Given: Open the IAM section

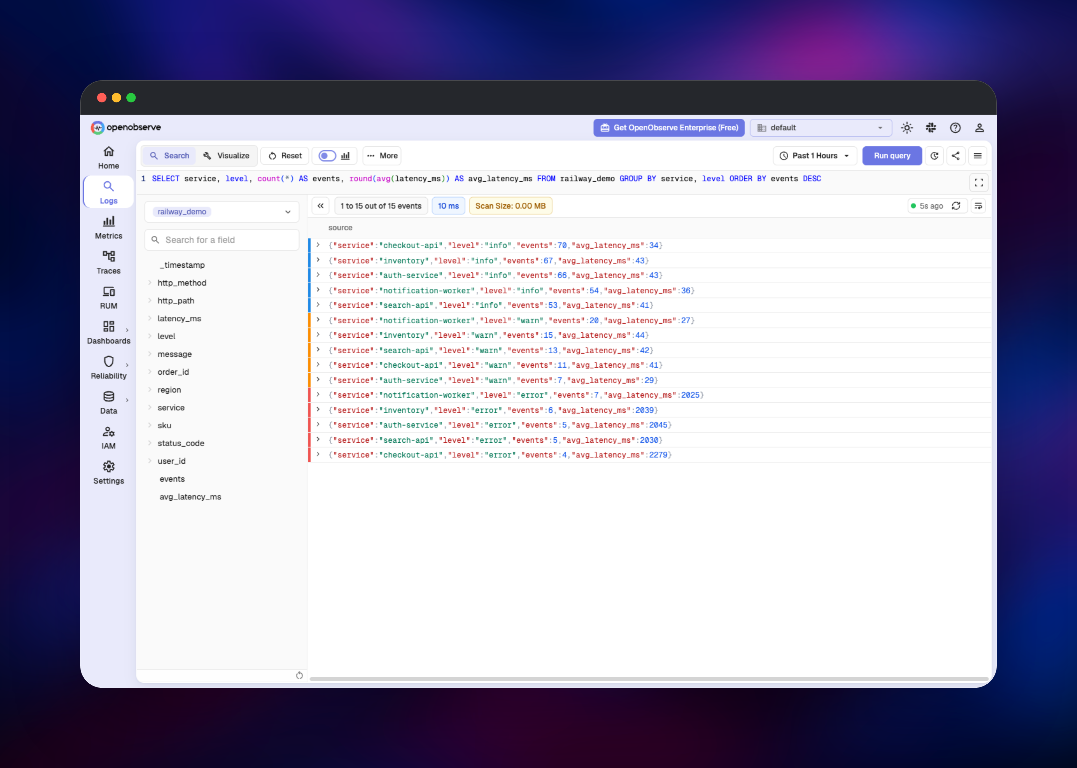Looking at the screenshot, I should click(108, 438).
